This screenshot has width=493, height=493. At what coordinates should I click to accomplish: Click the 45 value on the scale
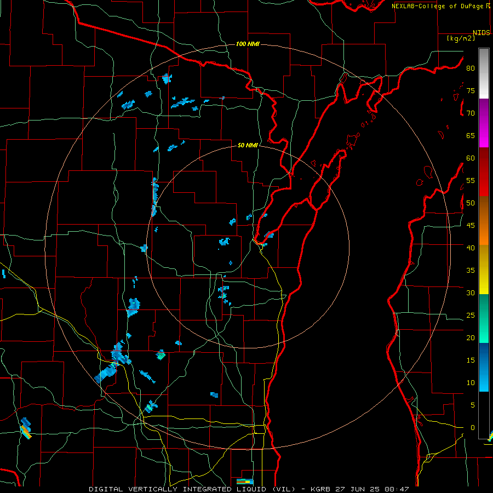point(471,226)
